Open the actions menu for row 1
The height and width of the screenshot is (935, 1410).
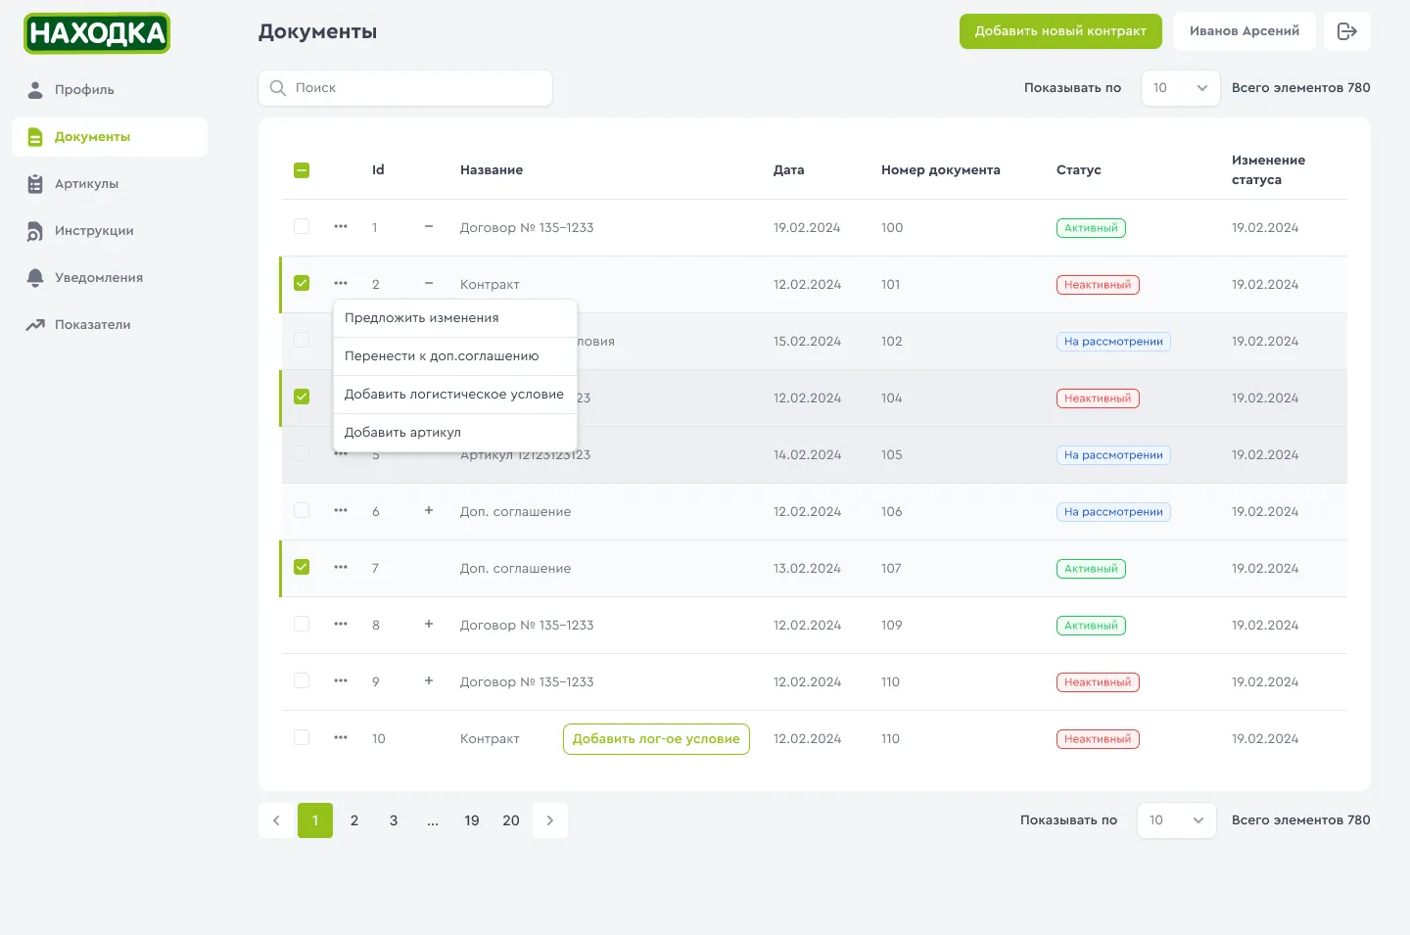[x=341, y=227]
